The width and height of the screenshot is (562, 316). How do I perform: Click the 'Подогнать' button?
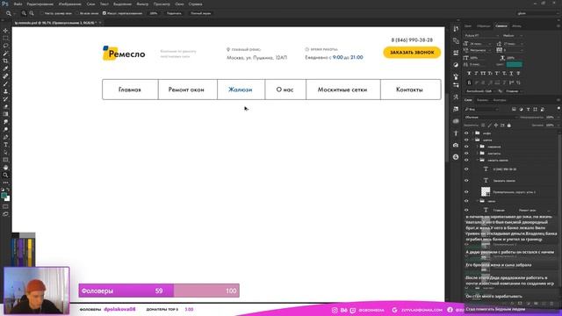pos(174,13)
